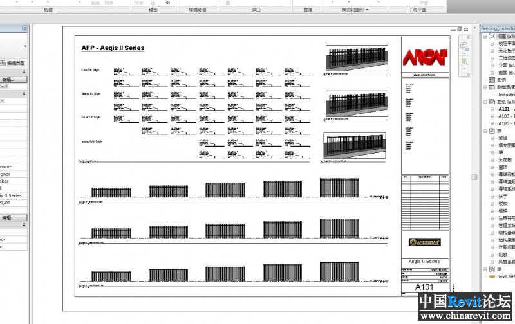Click the 2D steering wheel navigation icon
Image resolution: width=515 pixels, height=324 pixels.
(x=464, y=46)
